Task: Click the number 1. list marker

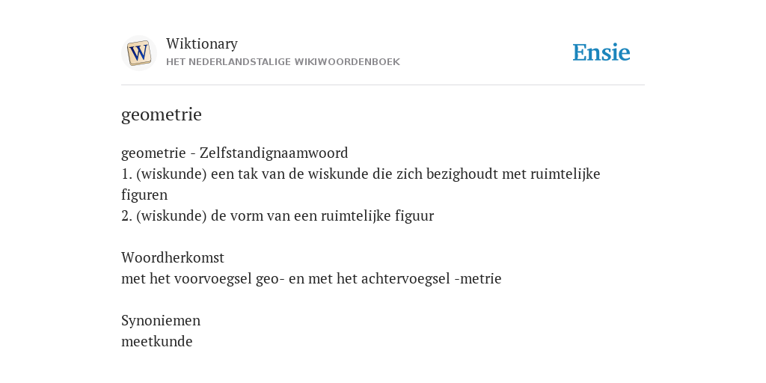Action: click(x=126, y=174)
